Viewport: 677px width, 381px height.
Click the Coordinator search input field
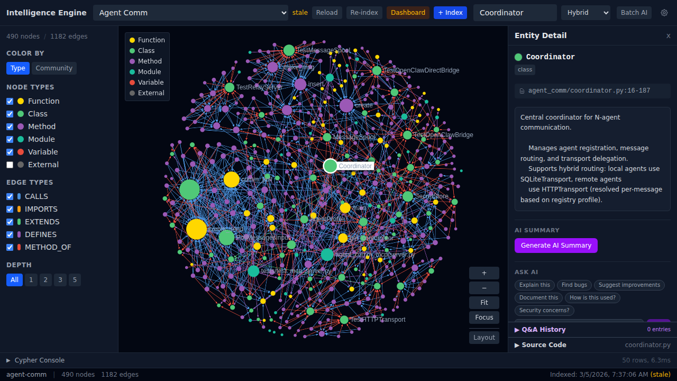515,13
